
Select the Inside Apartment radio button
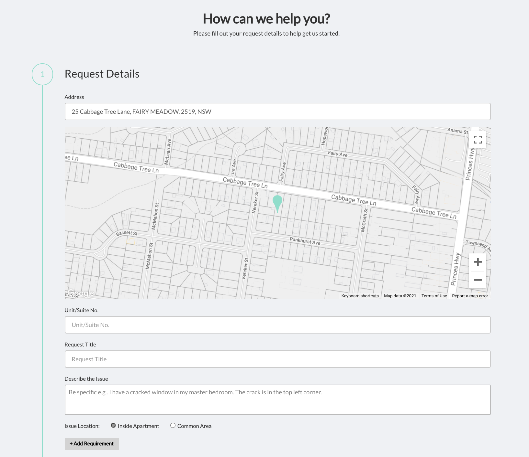tap(113, 425)
